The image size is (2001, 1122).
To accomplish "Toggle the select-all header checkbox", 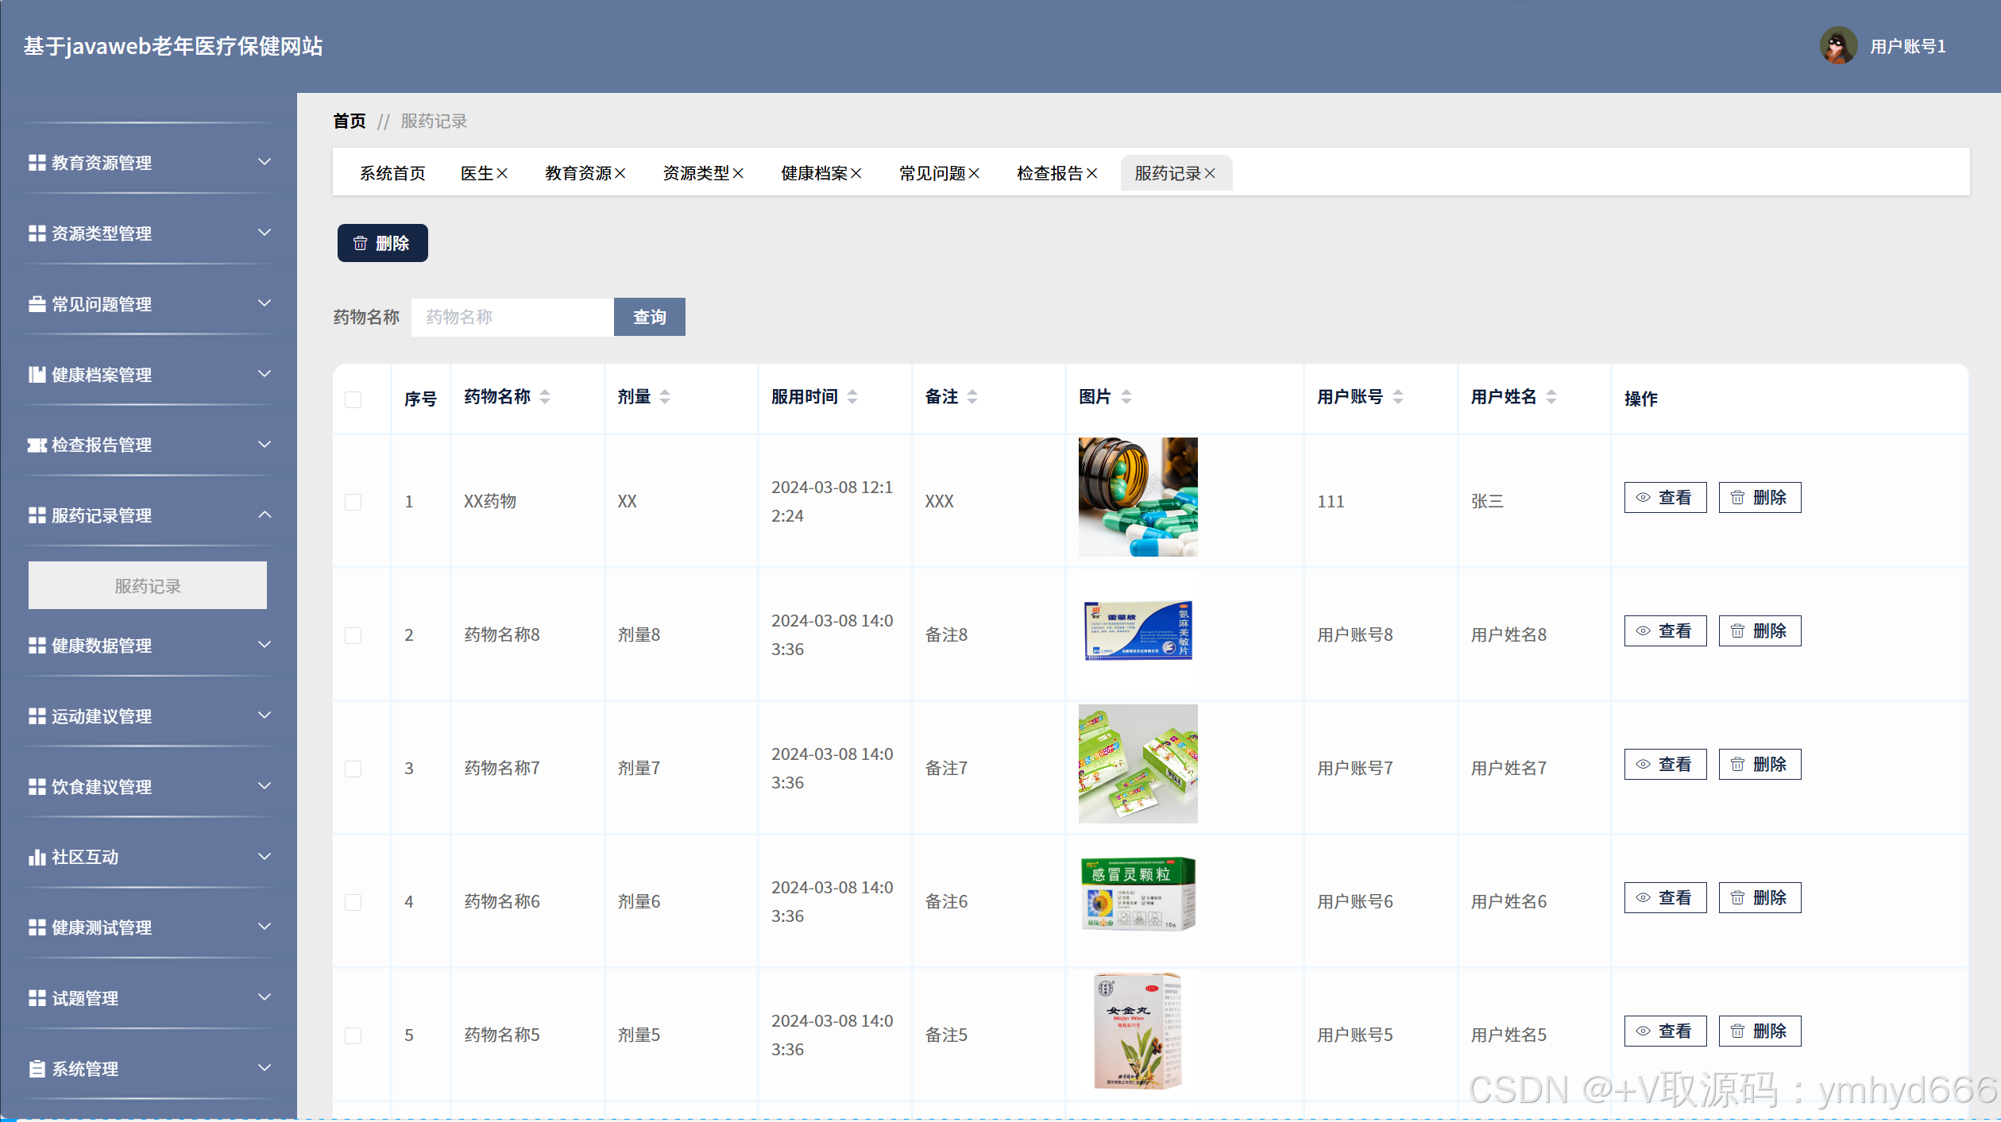I will (x=353, y=399).
